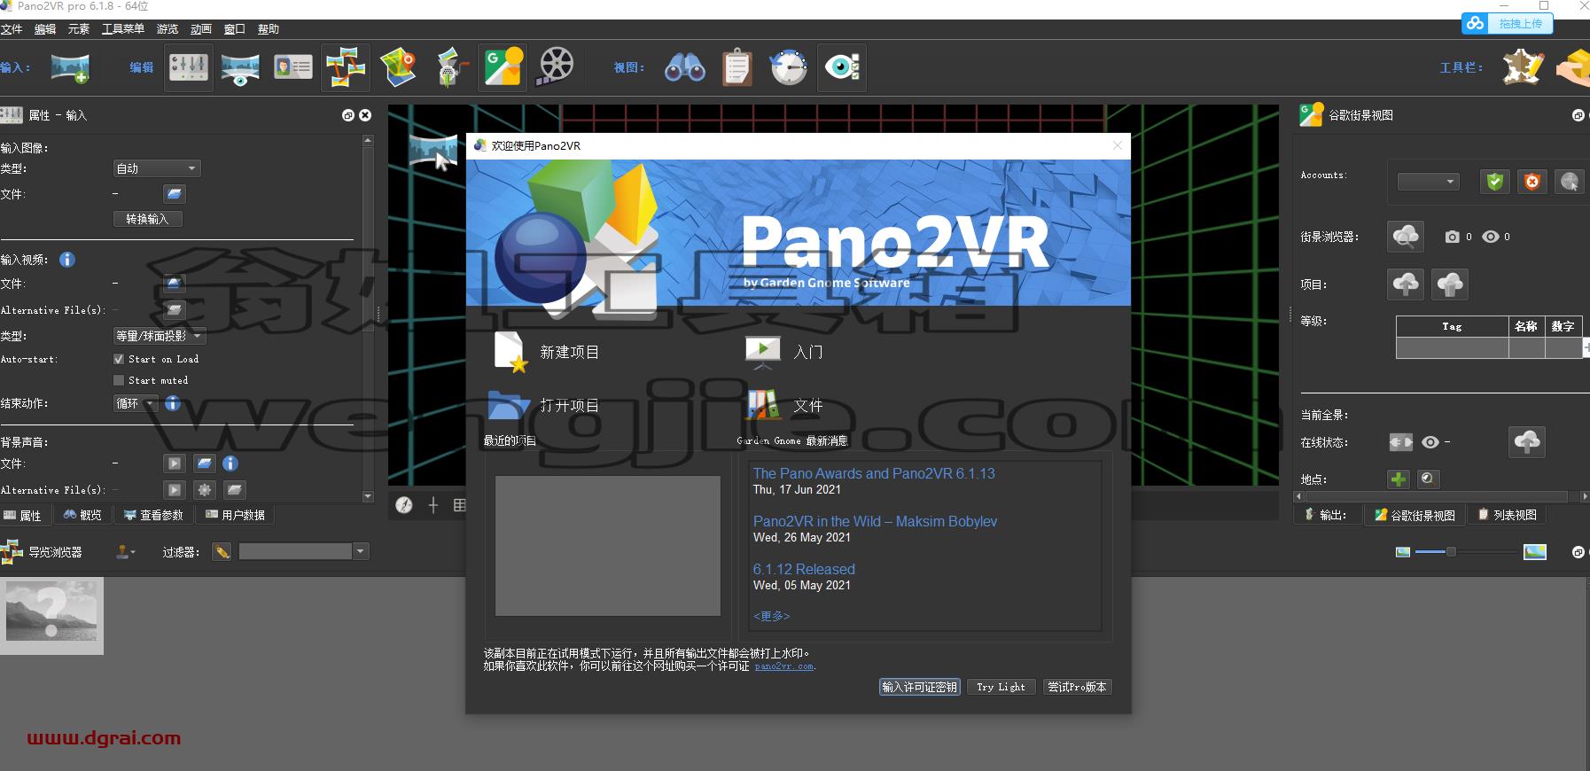
Task: Click the 更多 news link
Action: coord(771,616)
